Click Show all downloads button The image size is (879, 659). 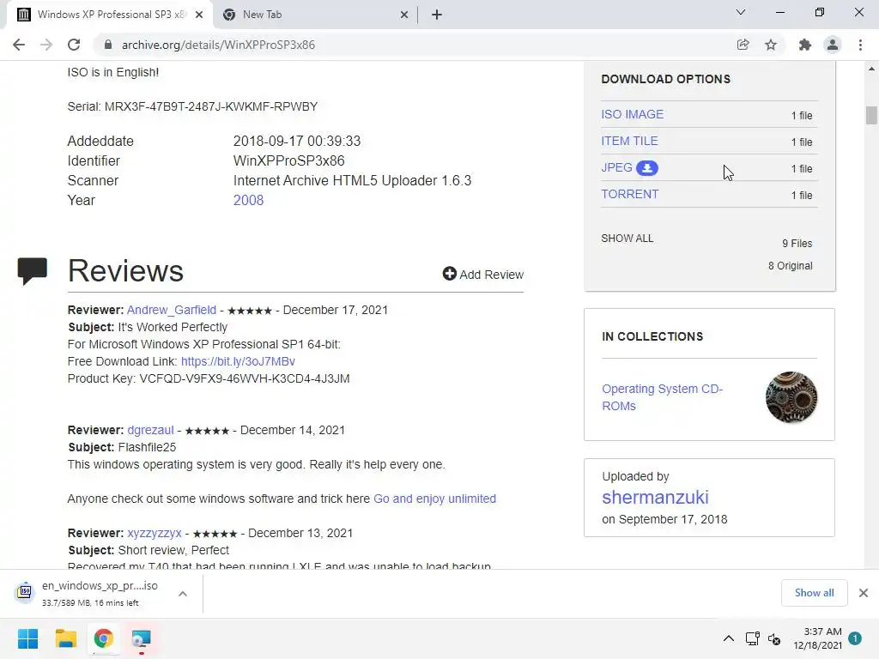pyautogui.click(x=814, y=593)
